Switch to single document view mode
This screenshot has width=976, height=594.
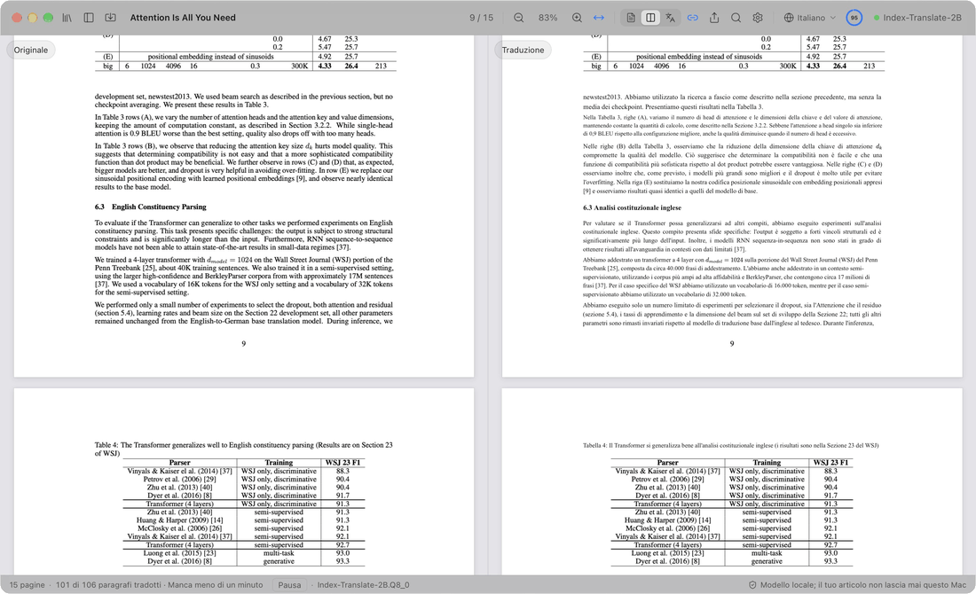click(631, 18)
